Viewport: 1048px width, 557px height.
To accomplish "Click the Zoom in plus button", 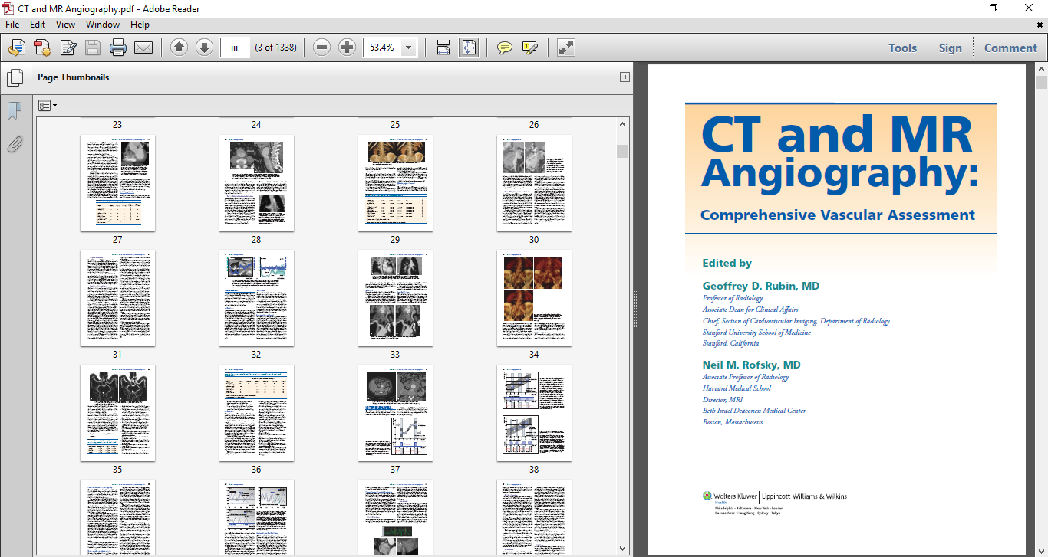I will pos(348,48).
